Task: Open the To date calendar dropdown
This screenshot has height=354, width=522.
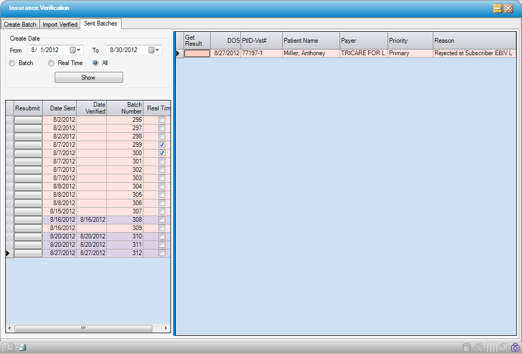Action: coord(154,50)
